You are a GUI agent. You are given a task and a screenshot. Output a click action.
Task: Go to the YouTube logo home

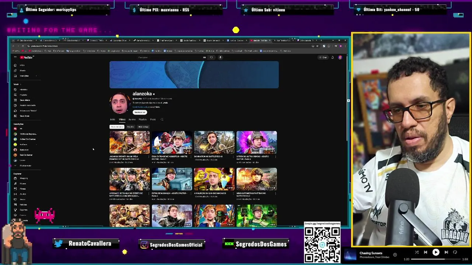pyautogui.click(x=27, y=57)
